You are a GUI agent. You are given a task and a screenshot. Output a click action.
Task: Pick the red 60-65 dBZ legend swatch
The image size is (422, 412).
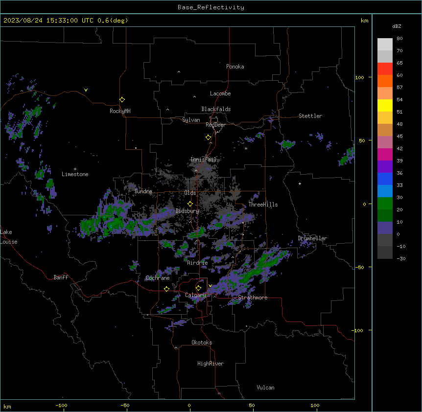tap(385, 69)
